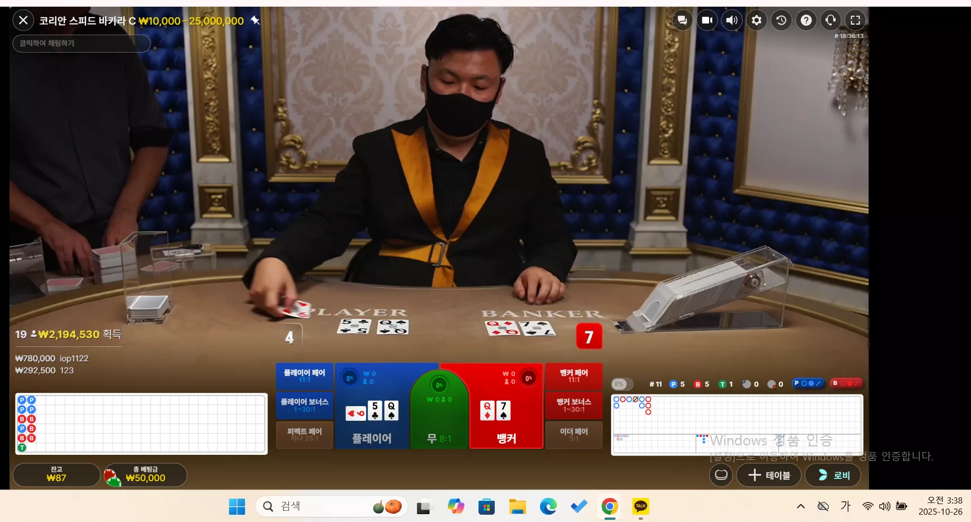Open video camera settings icon

(707, 20)
